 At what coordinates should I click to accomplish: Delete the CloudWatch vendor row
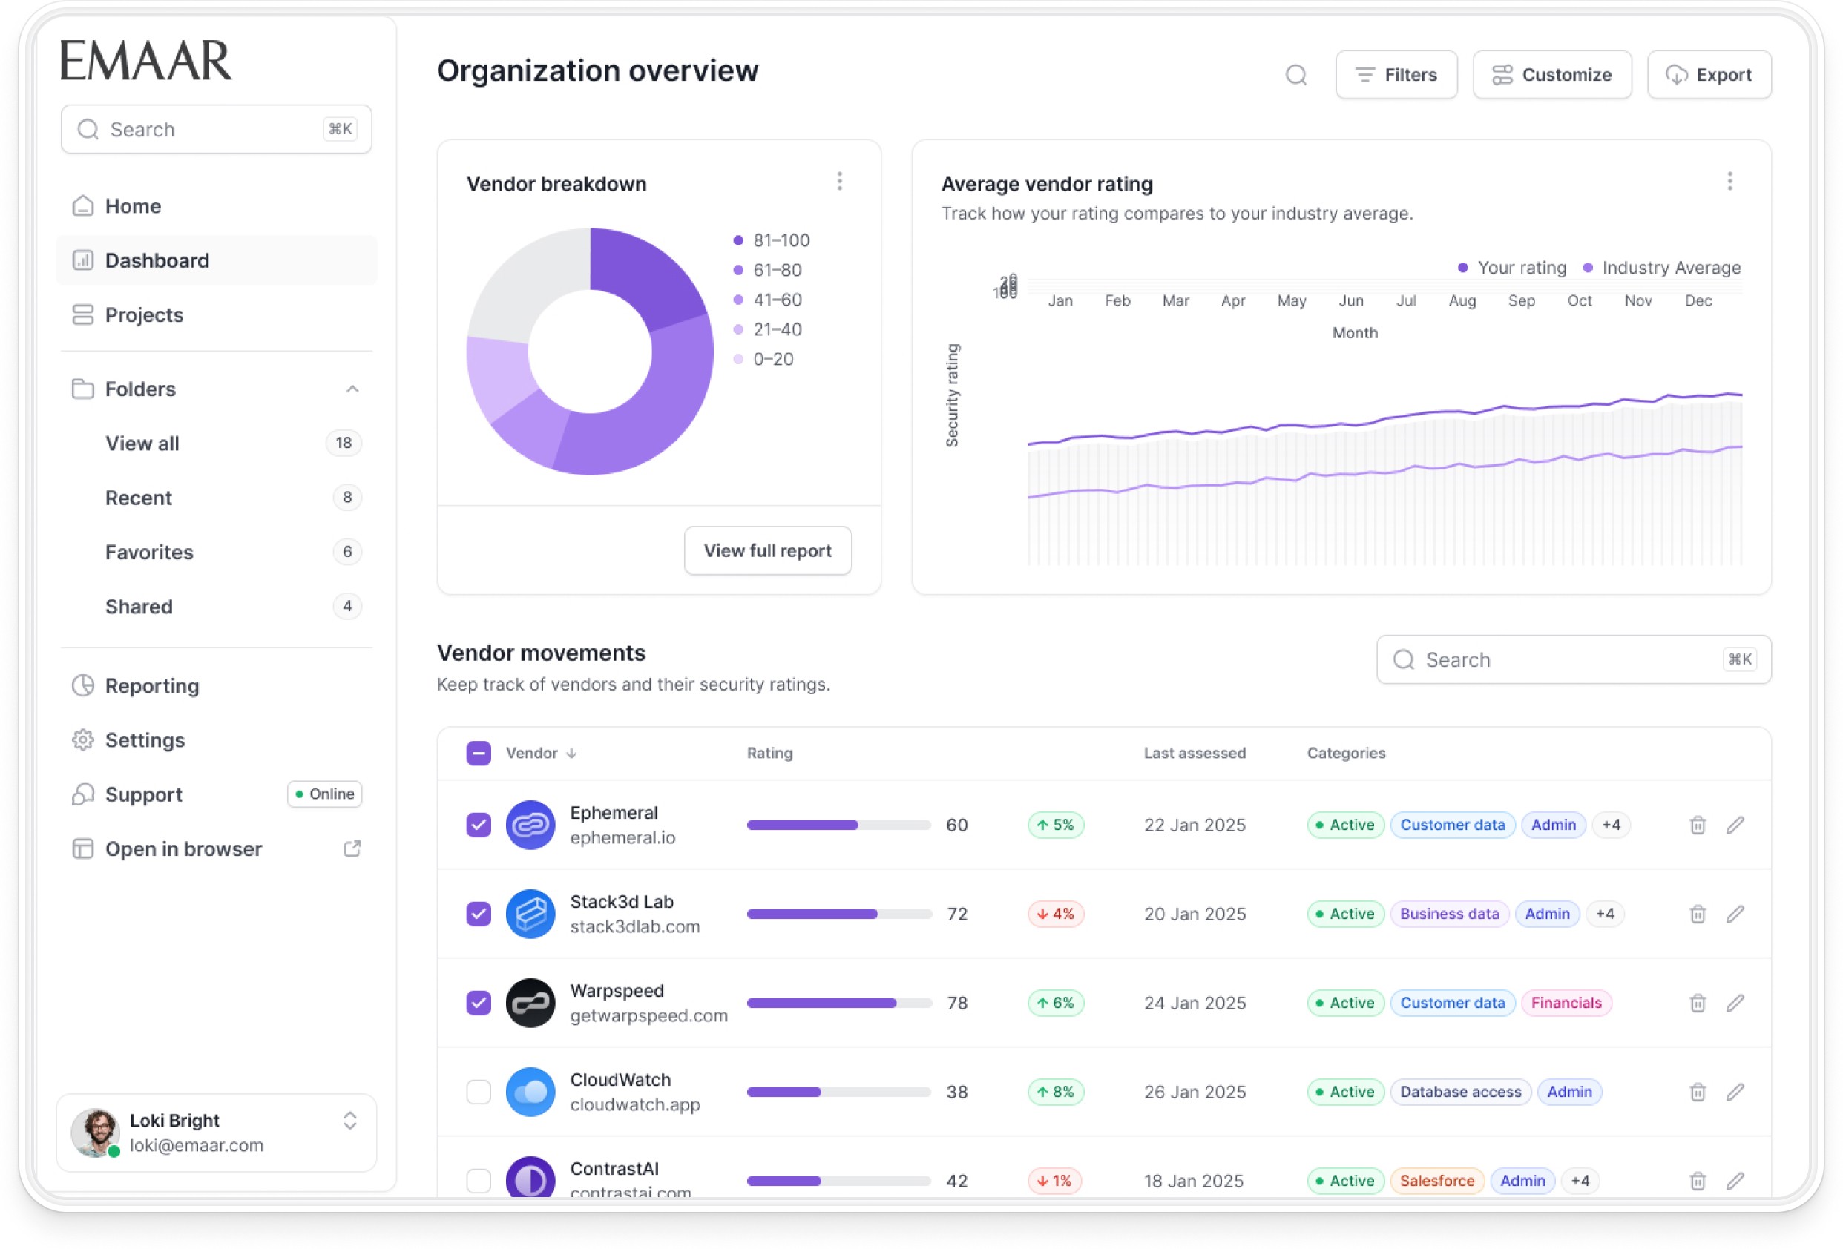1697,1092
